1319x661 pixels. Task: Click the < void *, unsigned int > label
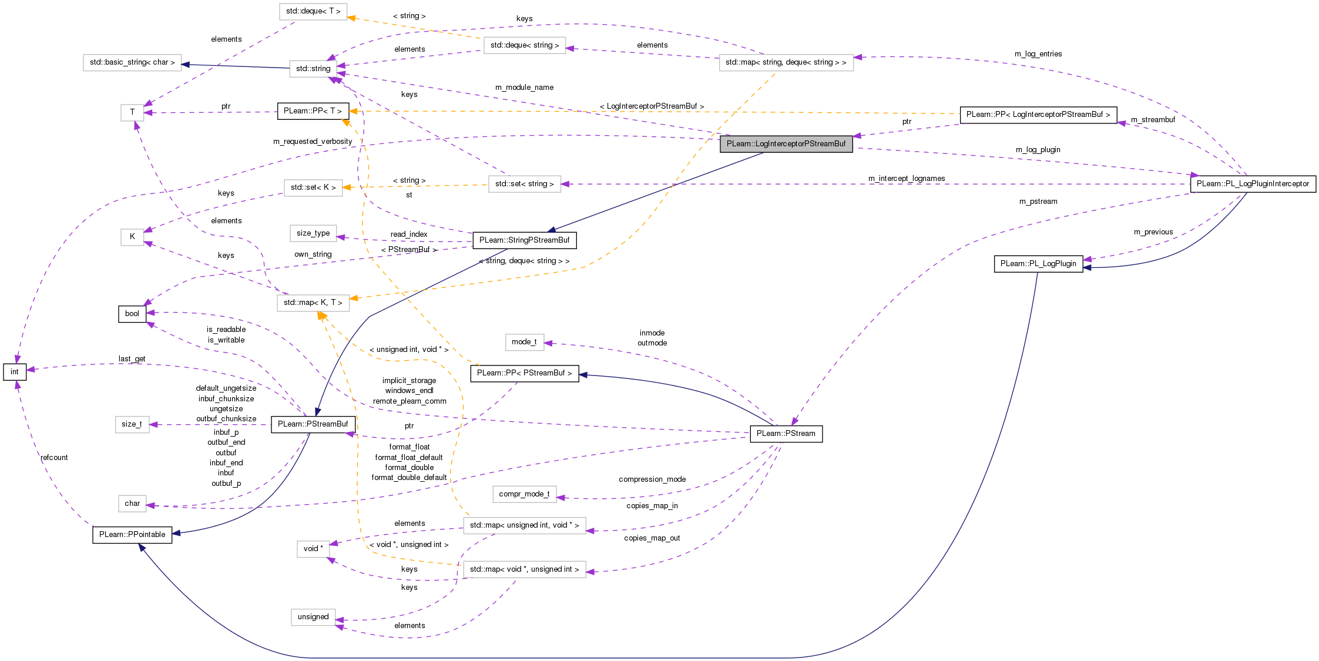[x=409, y=545]
